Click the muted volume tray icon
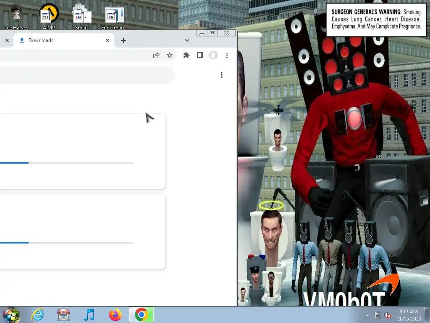Image resolution: width=430 pixels, height=323 pixels. click(388, 315)
